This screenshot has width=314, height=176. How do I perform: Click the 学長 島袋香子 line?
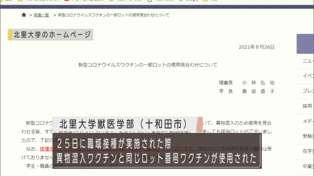click(x=247, y=91)
